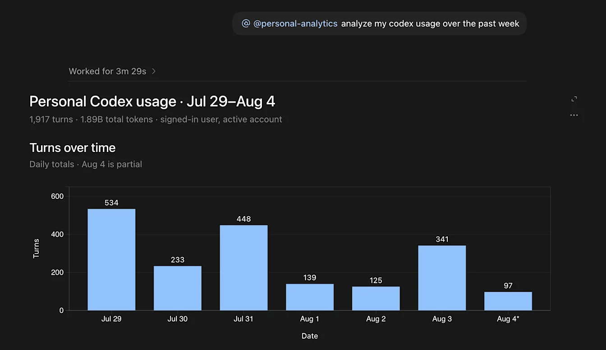606x350 pixels.
Task: Click the 'Date' x-axis title
Action: click(310, 336)
